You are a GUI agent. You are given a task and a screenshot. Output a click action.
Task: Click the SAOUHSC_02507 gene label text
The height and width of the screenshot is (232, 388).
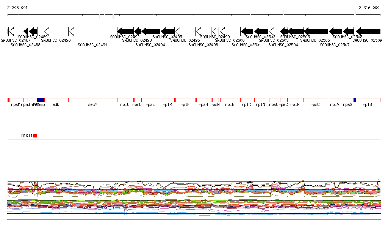(x=335, y=45)
